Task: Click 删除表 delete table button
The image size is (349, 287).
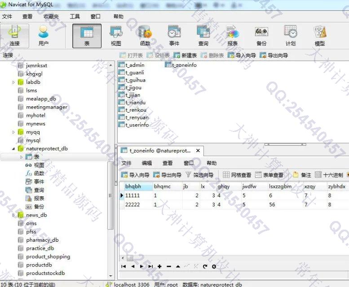Action: coord(212,55)
